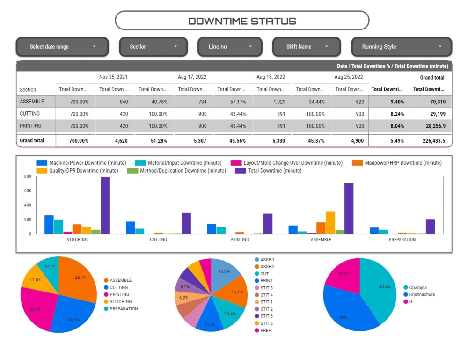Open the Select date range dropdown

62,46
